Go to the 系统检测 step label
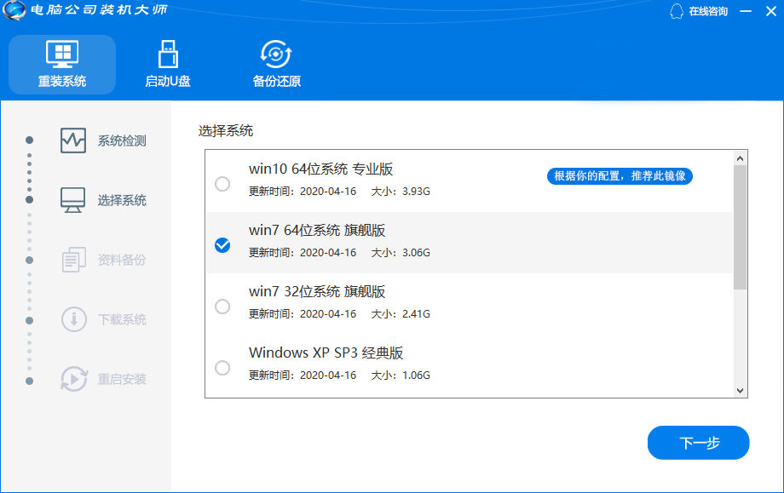 tap(122, 140)
